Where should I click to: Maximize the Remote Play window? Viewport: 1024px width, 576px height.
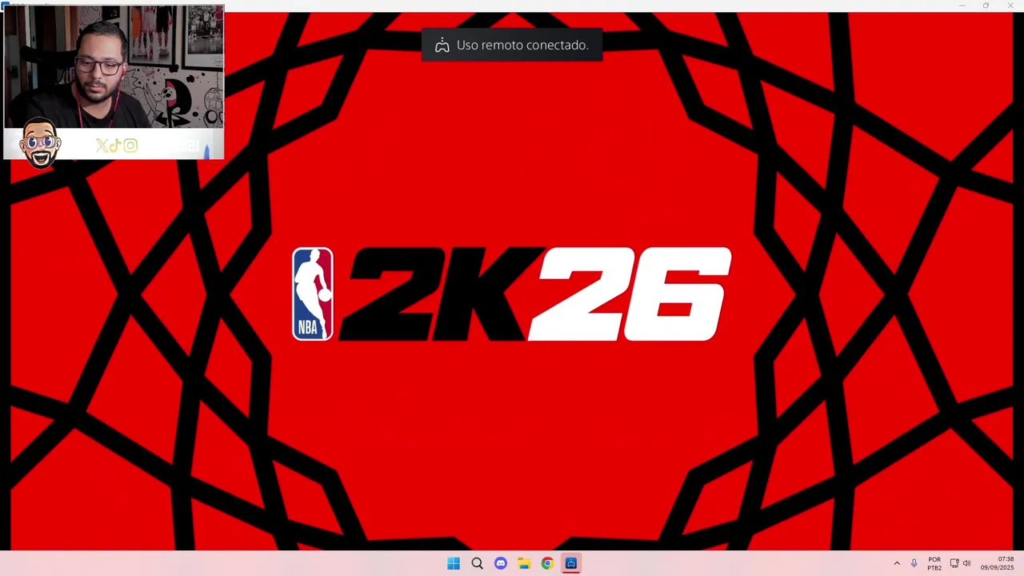pos(986,6)
